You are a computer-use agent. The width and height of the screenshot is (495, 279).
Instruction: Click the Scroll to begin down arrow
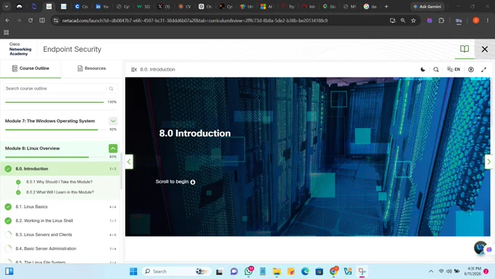pos(193,182)
